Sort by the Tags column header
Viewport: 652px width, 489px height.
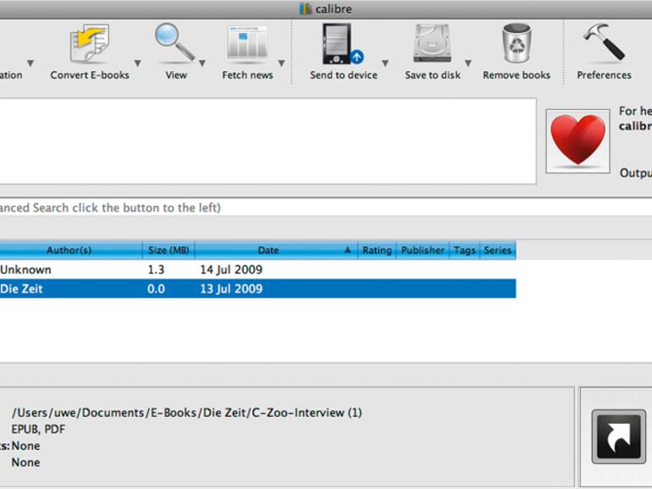(x=465, y=250)
